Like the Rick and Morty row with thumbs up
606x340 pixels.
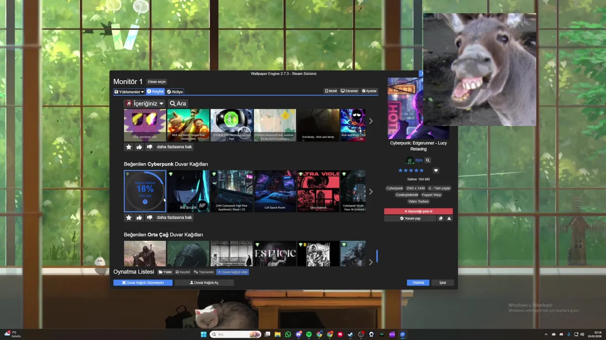139,147
